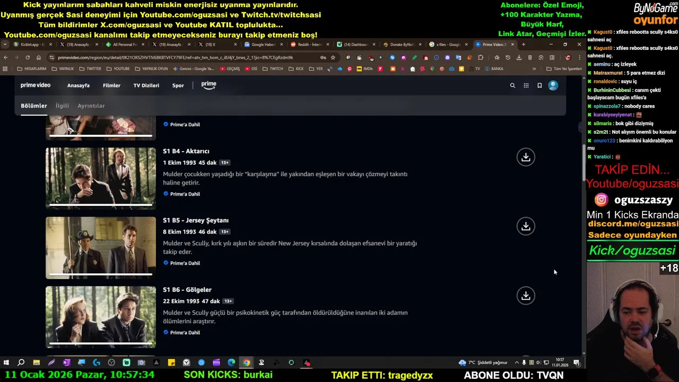679x382 pixels.
Task: Click the prime video logo
Action: point(36,85)
